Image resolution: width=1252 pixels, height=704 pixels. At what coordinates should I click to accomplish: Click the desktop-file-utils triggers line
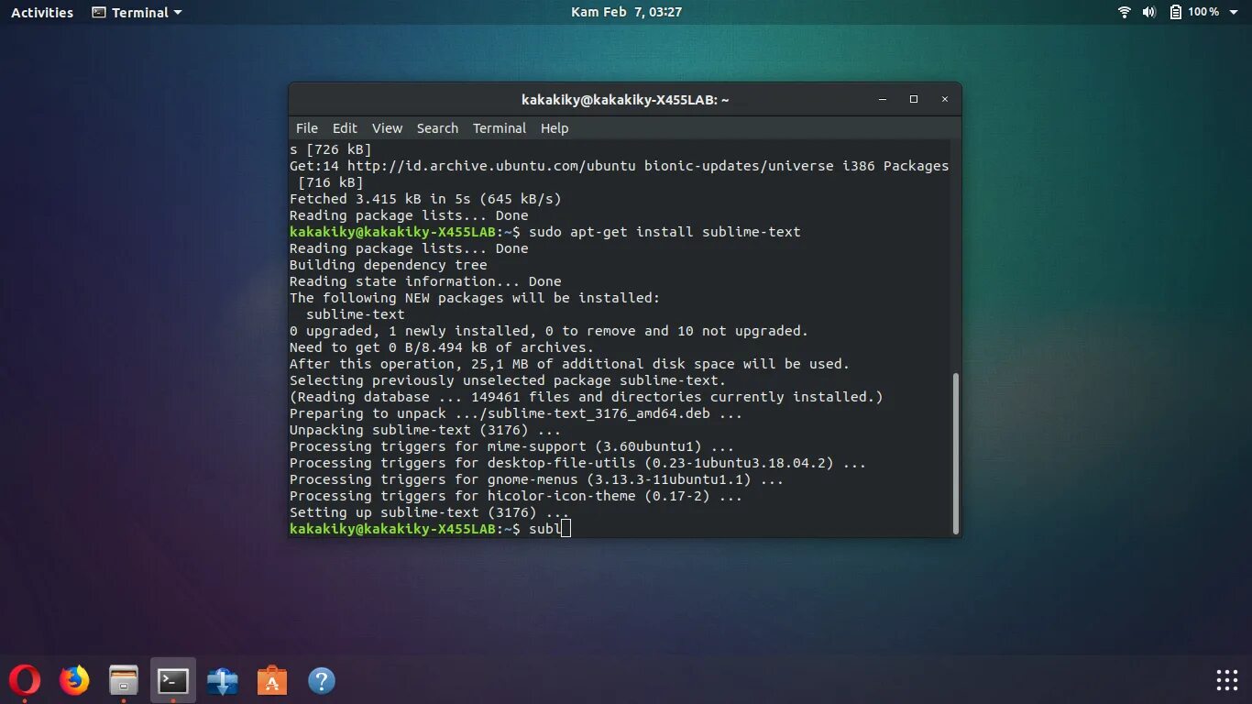577,463
